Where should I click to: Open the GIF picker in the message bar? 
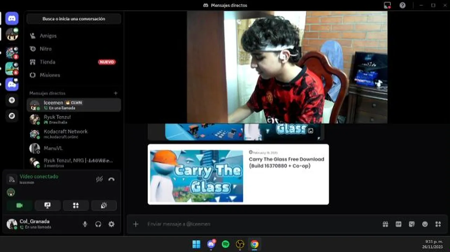(x=398, y=224)
